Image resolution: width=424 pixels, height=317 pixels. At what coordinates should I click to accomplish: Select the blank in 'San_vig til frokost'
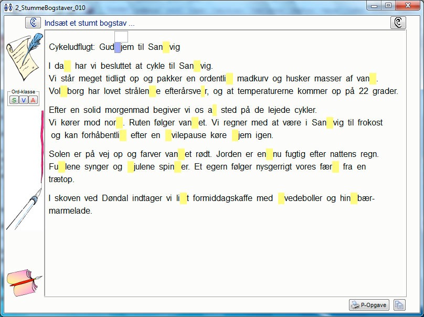pyautogui.click(x=330, y=123)
